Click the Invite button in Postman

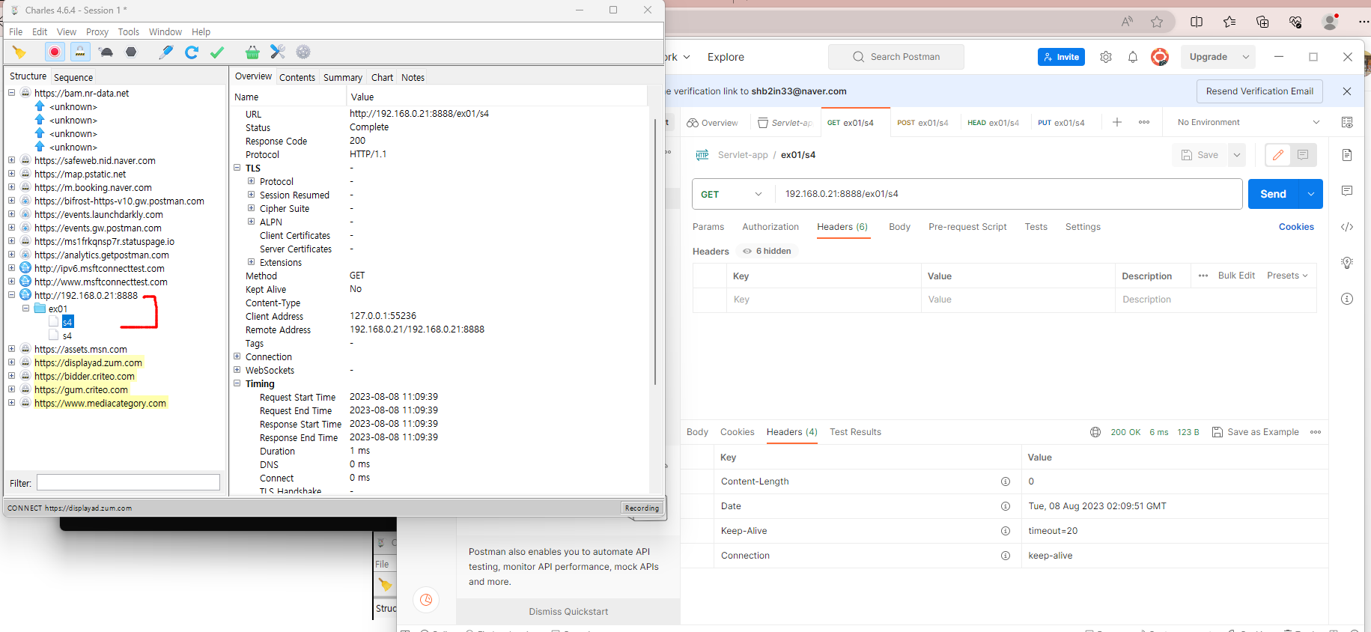pyautogui.click(x=1061, y=57)
